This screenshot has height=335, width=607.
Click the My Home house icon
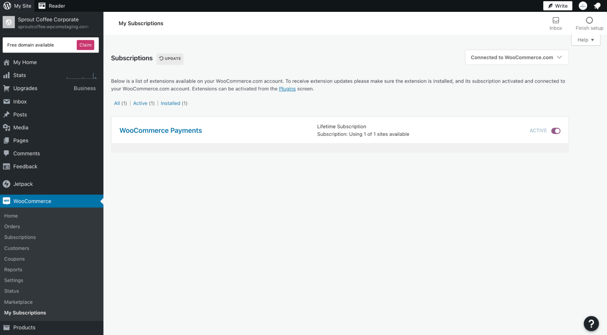coord(6,62)
